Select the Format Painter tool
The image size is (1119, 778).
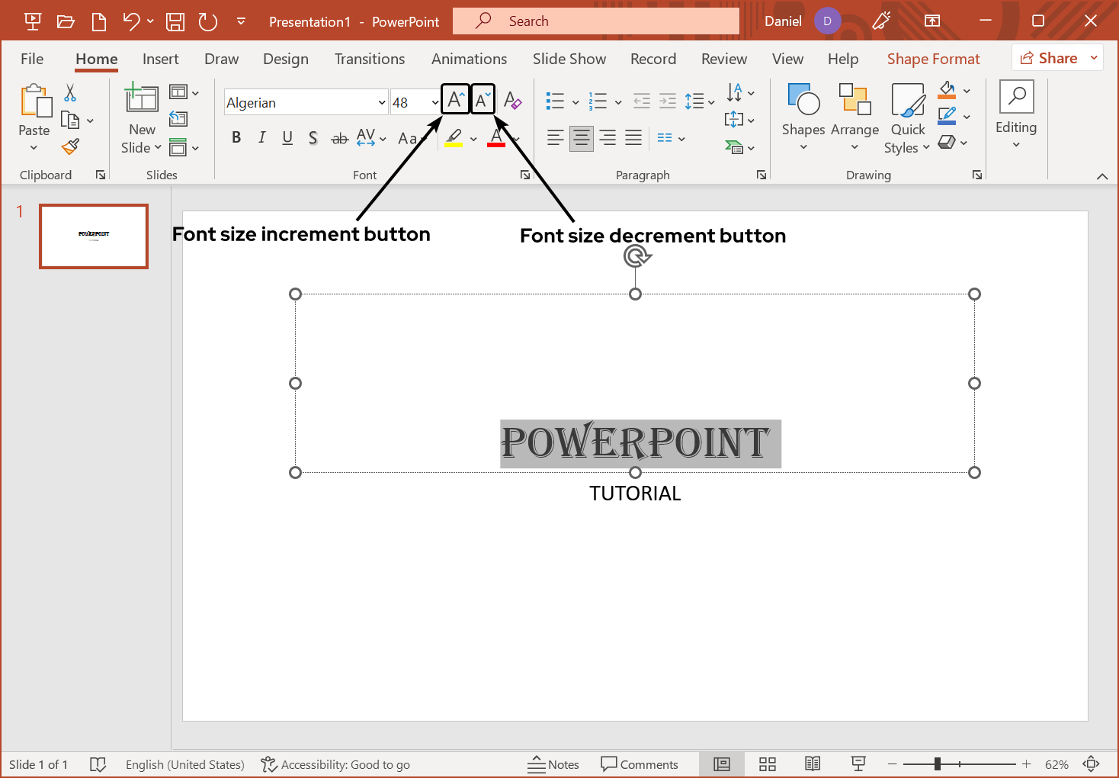71,146
